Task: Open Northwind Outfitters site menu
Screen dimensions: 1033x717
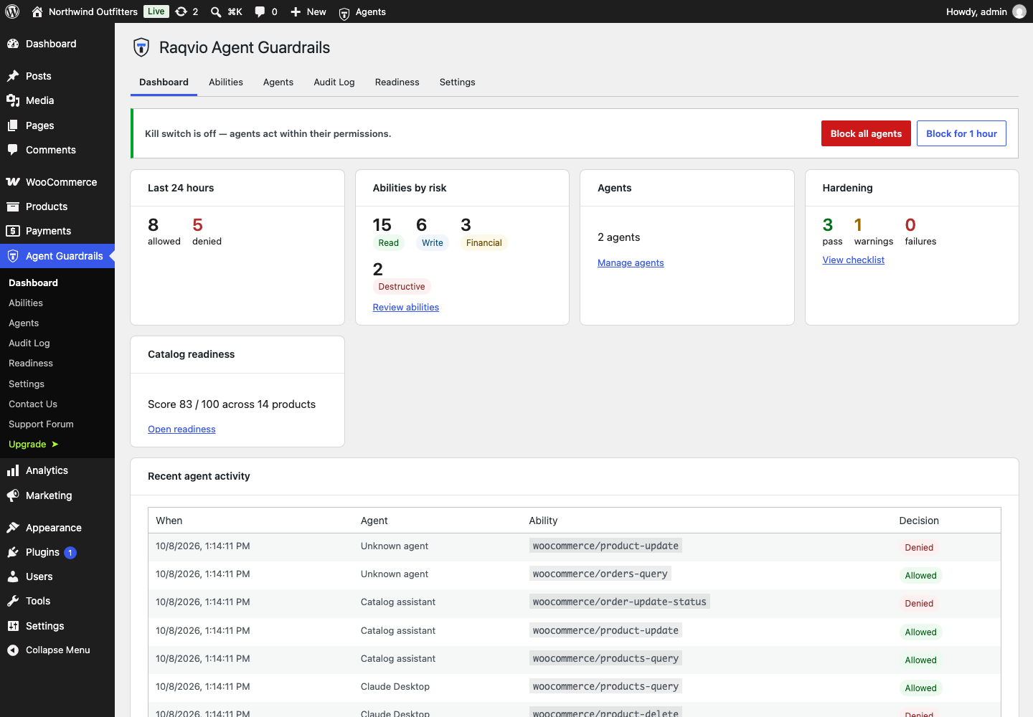Action: (85, 11)
